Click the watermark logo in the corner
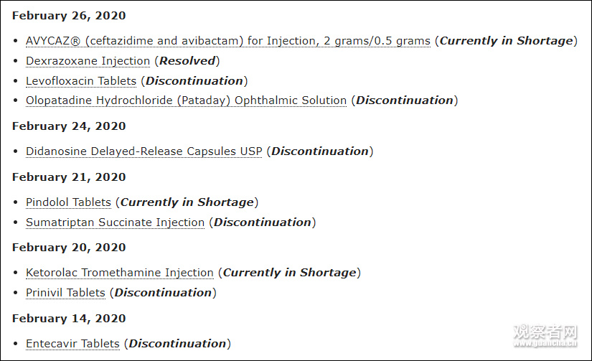This screenshot has width=592, height=361. click(545, 335)
